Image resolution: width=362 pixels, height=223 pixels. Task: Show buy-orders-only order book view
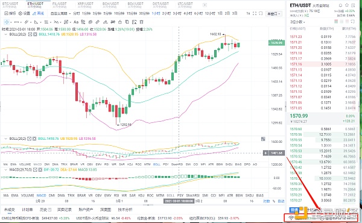coord(341,22)
